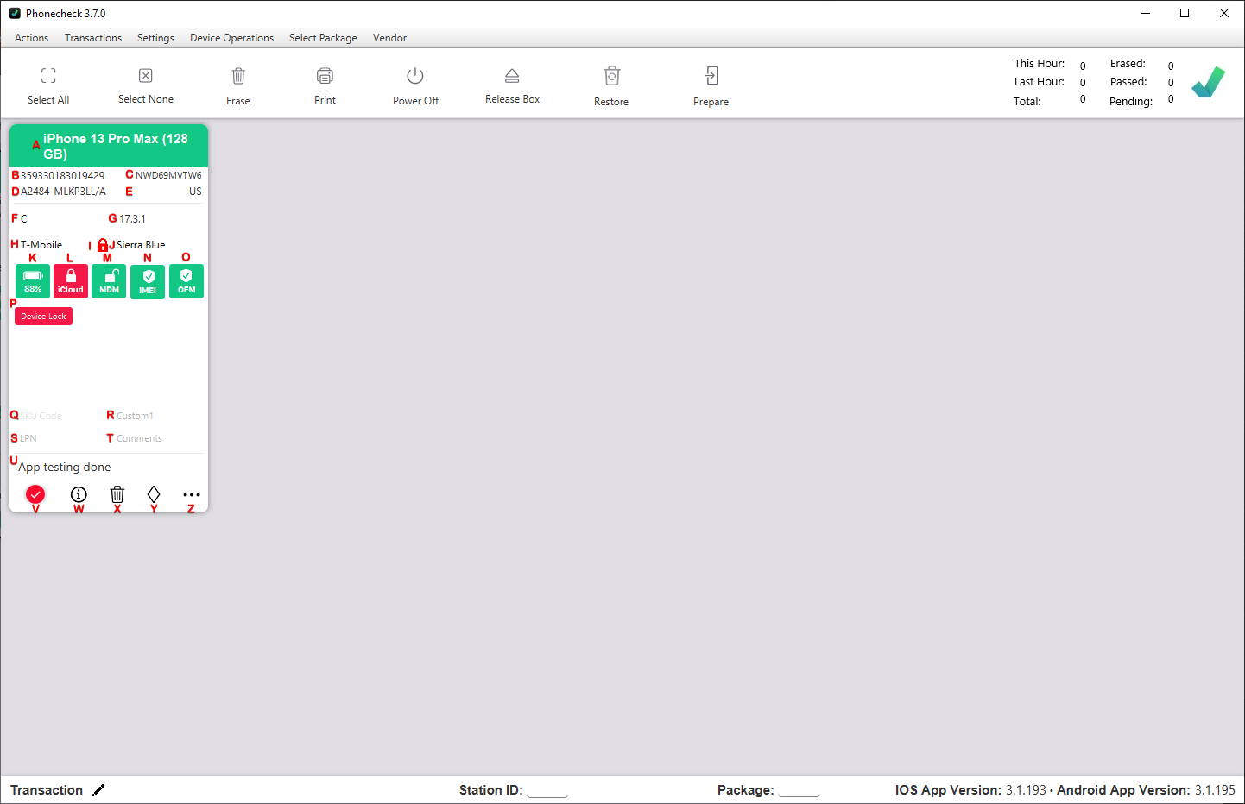Click the red Device Lock button
This screenshot has width=1245, height=804.
[x=43, y=317]
